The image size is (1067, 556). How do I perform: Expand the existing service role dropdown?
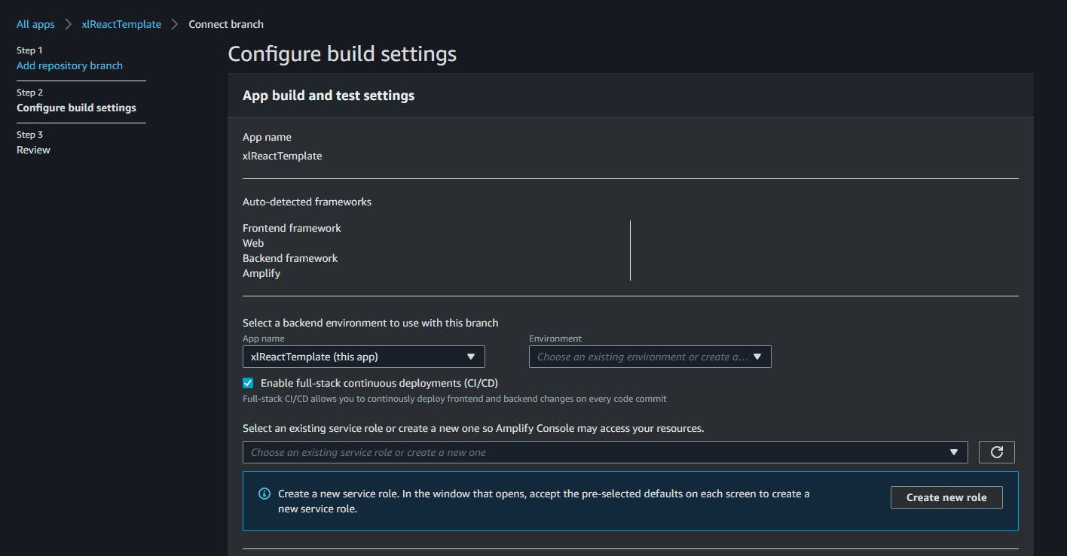(603, 451)
